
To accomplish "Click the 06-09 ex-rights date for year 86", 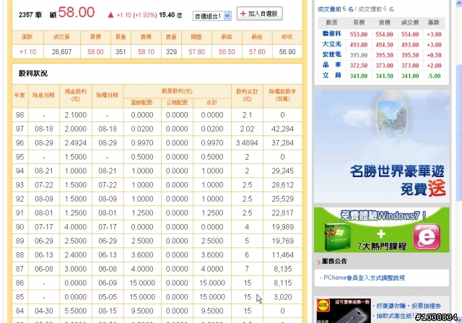I will click(x=108, y=283).
